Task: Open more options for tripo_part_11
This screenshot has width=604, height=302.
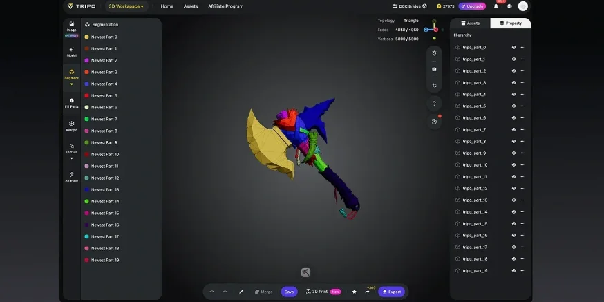Action: [x=522, y=176]
